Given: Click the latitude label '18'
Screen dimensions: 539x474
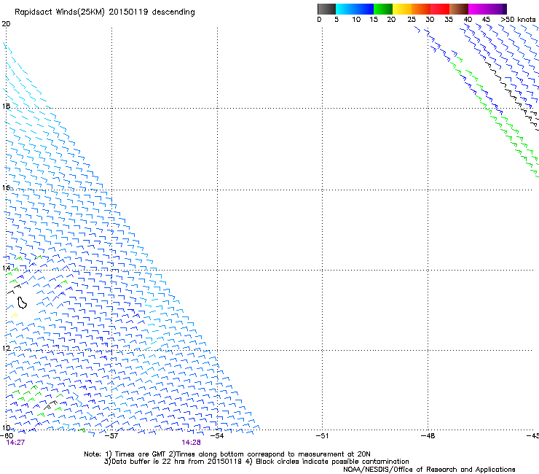Looking at the screenshot, I should 6,106.
